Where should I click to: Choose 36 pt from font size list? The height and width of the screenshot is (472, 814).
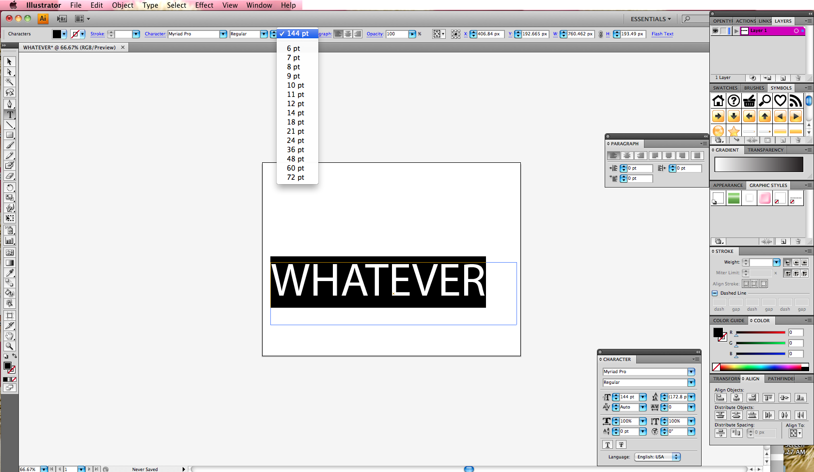tap(296, 150)
